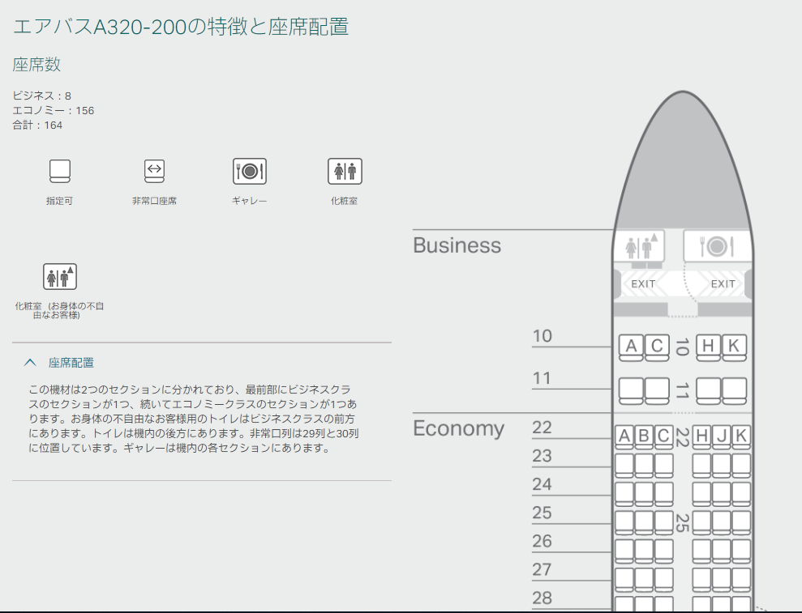This screenshot has height=613, width=802.
Task: Select Business seat 10K
Action: click(x=734, y=348)
